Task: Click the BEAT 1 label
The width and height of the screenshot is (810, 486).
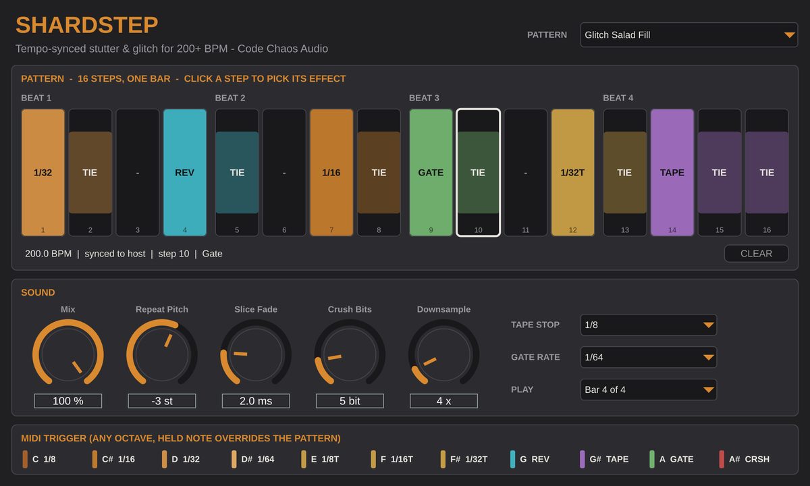Action: (36, 98)
